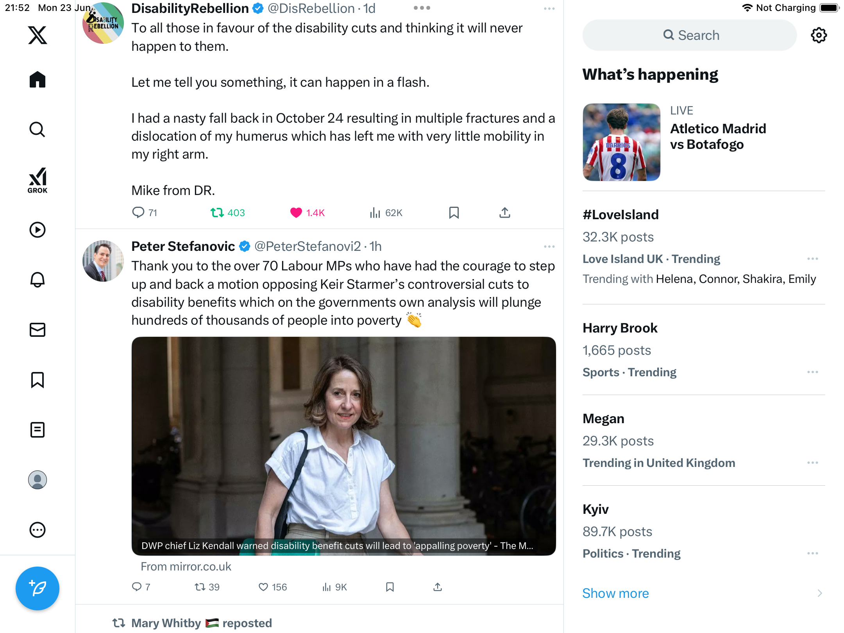Go to the Home feed icon
This screenshot has height=633, width=844.
38,79
